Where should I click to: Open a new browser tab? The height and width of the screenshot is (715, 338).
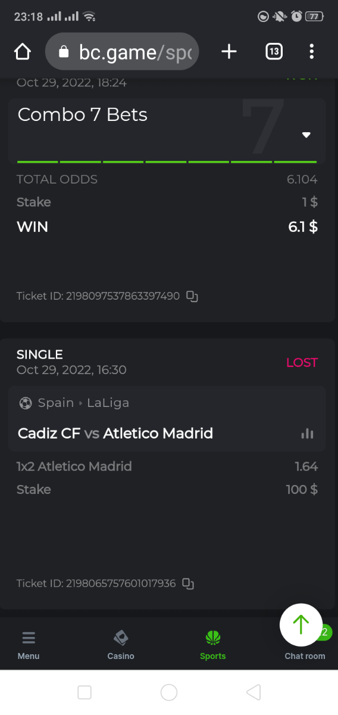click(229, 52)
